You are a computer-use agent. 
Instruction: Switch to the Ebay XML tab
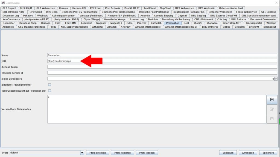tap(71, 23)
